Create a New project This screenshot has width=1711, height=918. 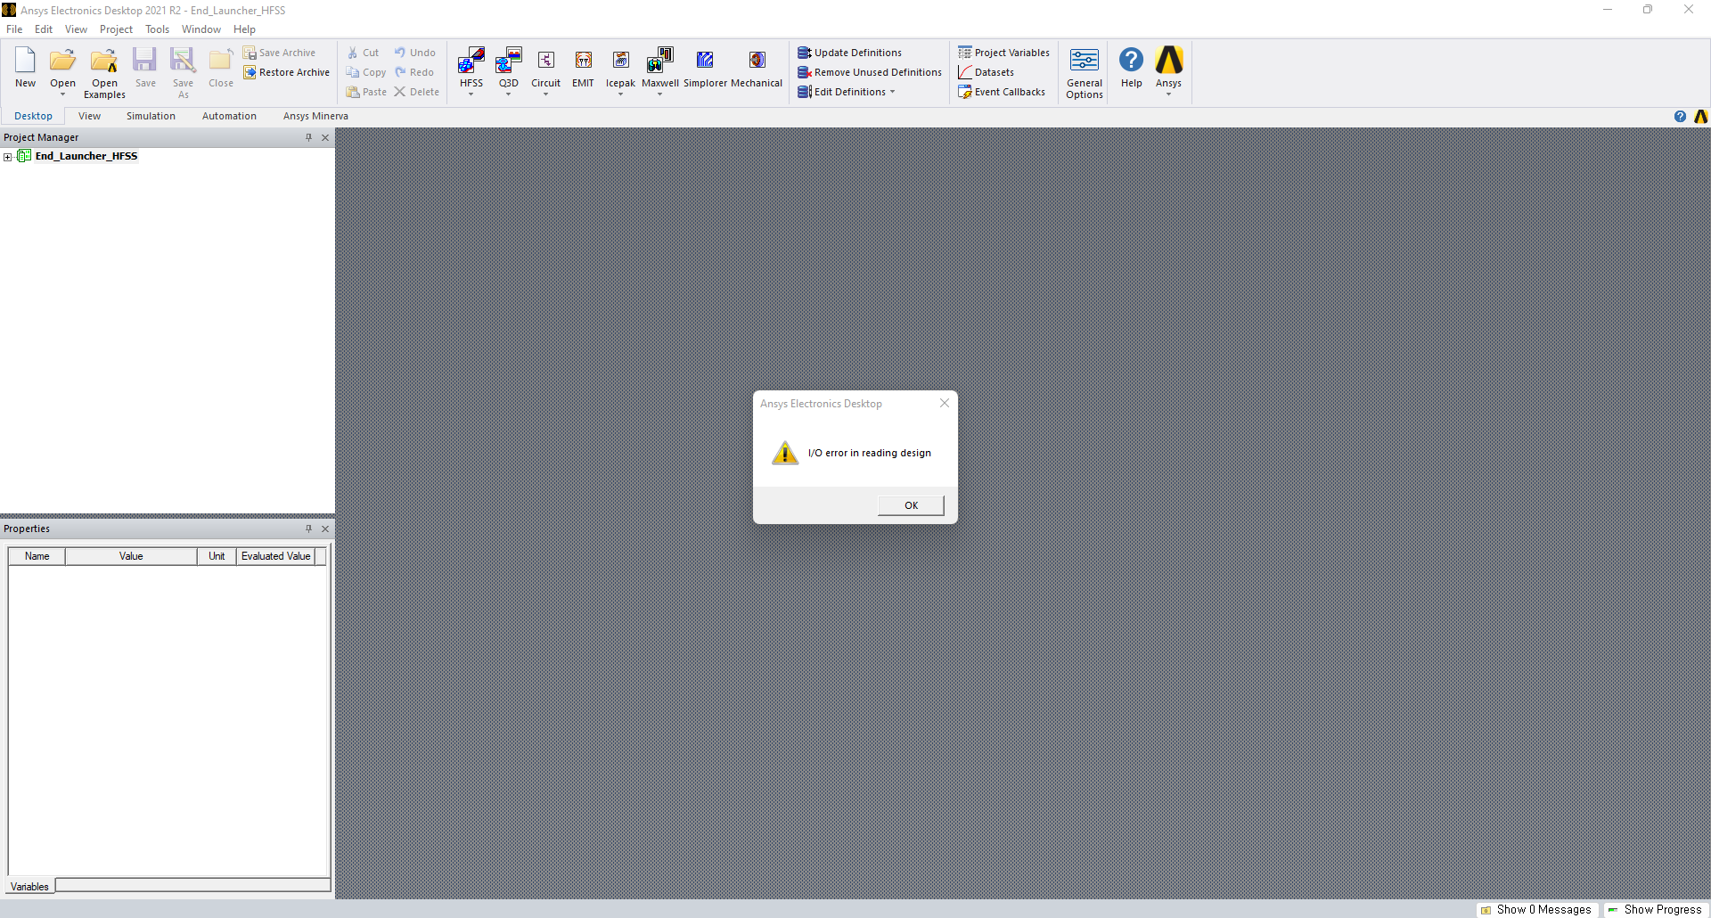click(x=25, y=68)
